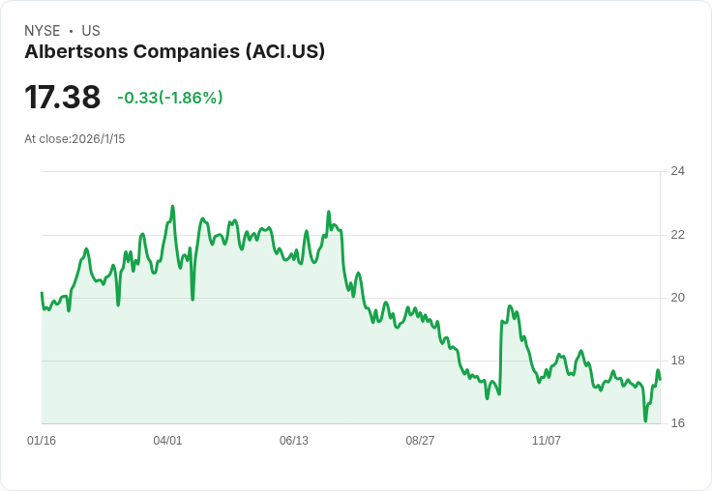Screen dimensions: 712x491
Task: Click the 04/01 date label
Action: coord(167,440)
